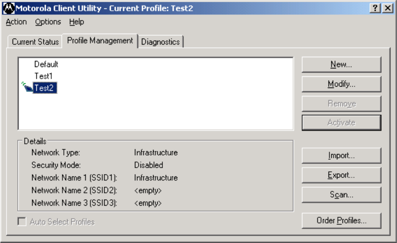Select the Profile Management tab
Screen dimensions: 397x243
tap(100, 40)
